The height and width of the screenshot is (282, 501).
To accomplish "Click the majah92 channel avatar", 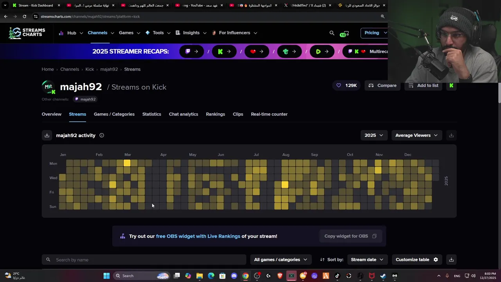I will click(x=49, y=87).
